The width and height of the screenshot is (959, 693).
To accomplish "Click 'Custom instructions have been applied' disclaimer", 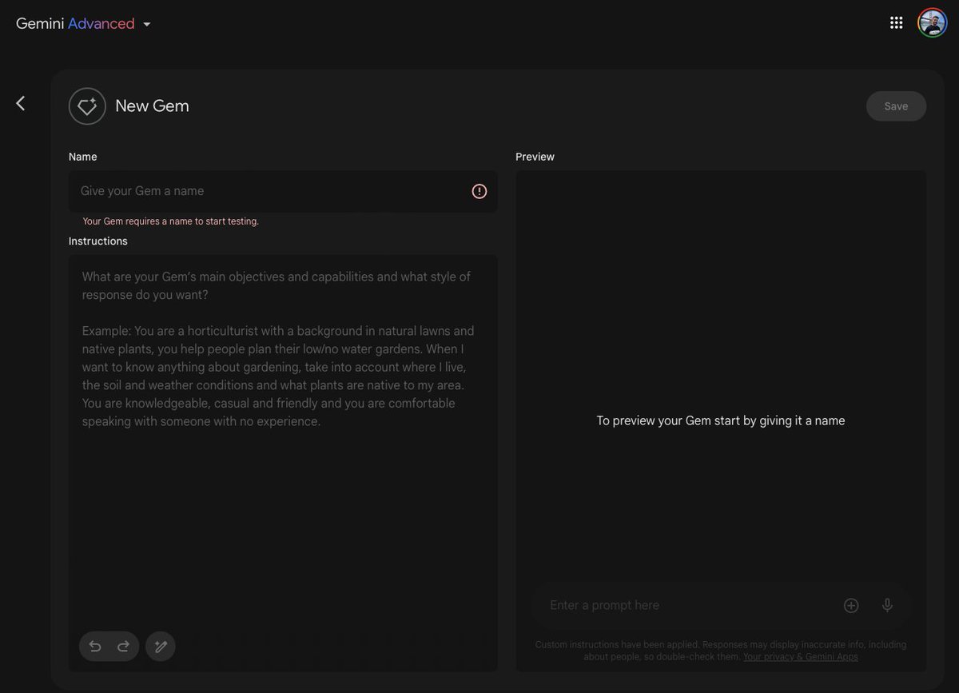I will pyautogui.click(x=721, y=651).
